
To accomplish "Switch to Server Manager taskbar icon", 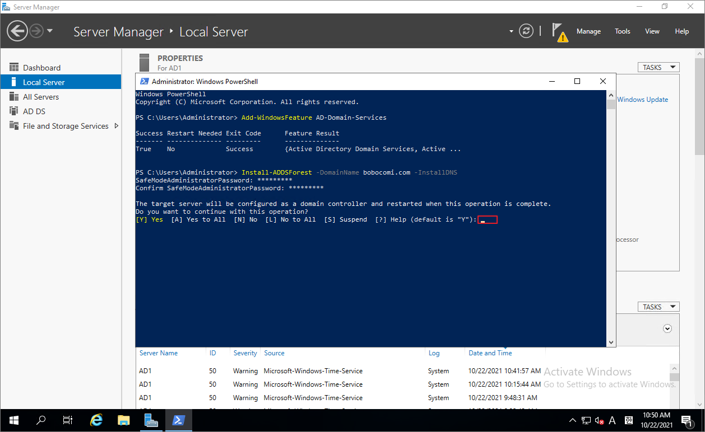I will click(151, 420).
